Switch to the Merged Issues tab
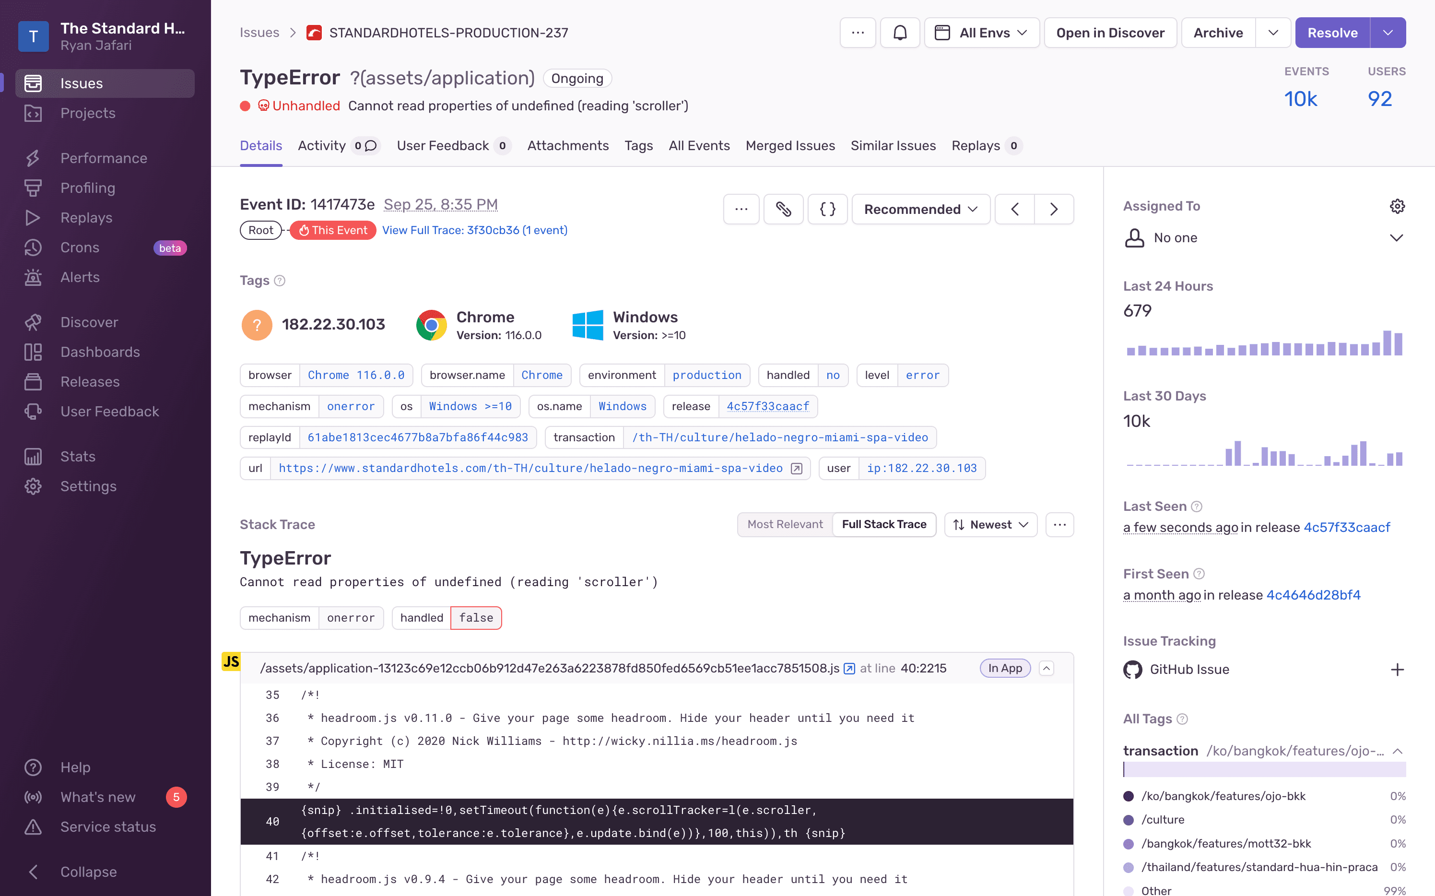Viewport: 1435px width, 896px height. point(790,146)
